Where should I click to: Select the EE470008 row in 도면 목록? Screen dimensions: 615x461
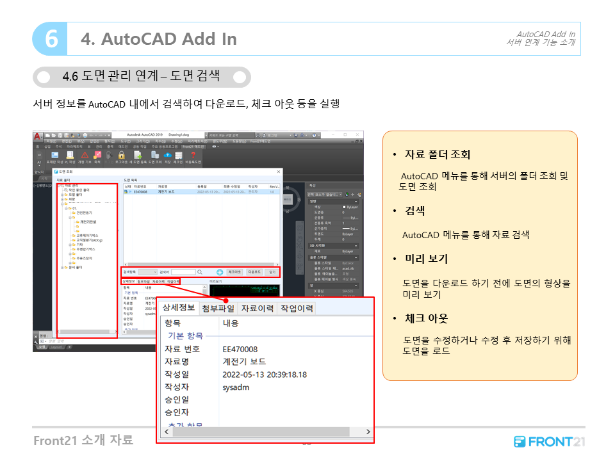pos(202,191)
